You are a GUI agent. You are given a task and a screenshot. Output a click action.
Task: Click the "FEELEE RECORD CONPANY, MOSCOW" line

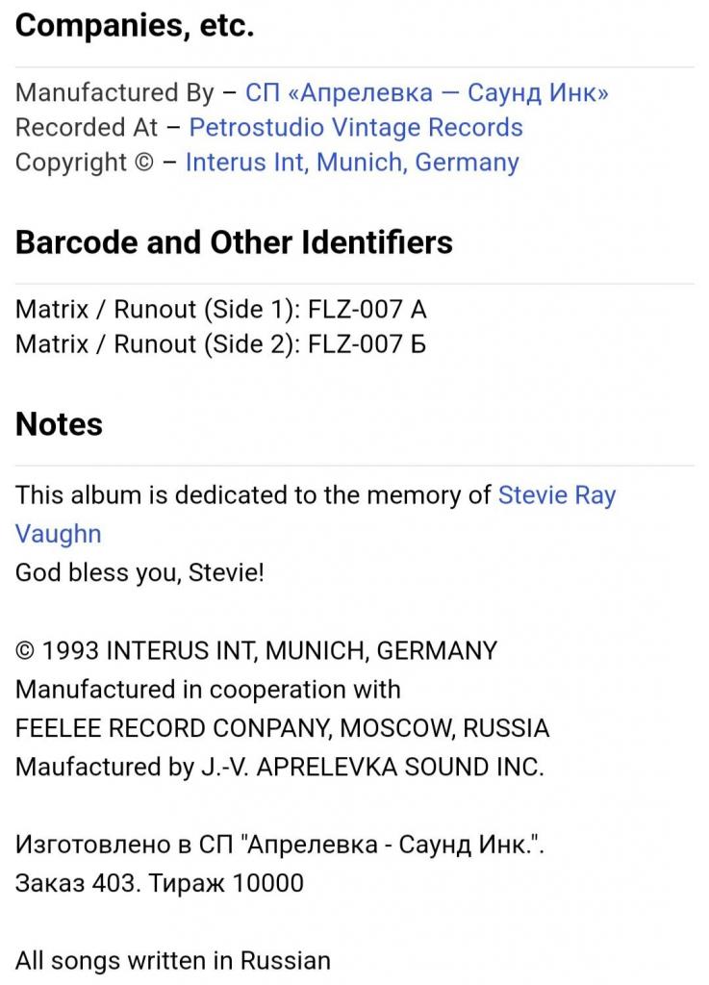click(282, 728)
